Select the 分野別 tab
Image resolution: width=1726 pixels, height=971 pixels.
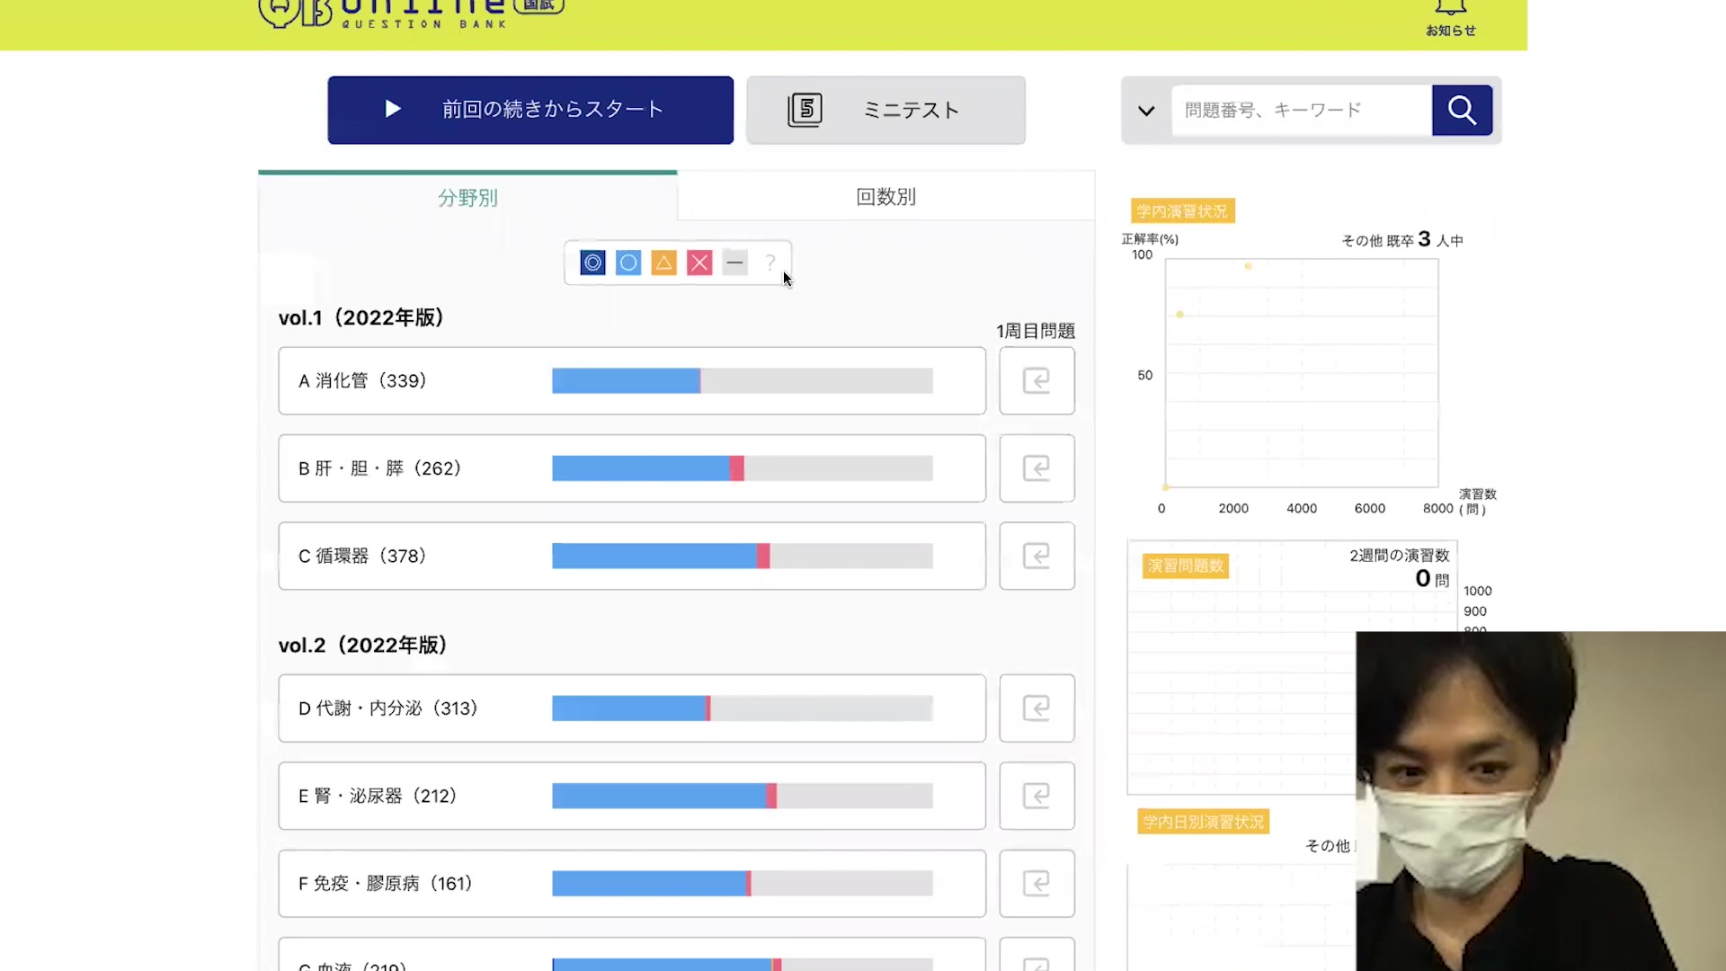click(467, 198)
